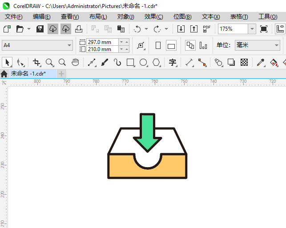Open the 对象(J) menu
The height and width of the screenshot is (228, 286).
tap(126, 17)
